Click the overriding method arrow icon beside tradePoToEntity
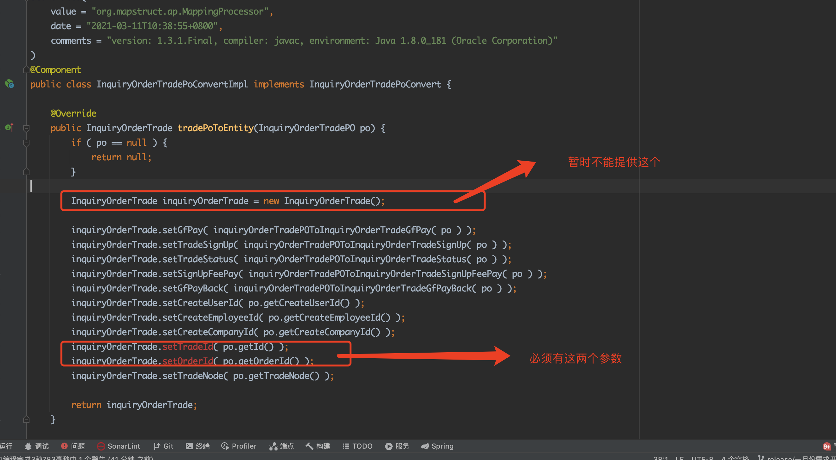This screenshot has width=836, height=460. coord(10,127)
